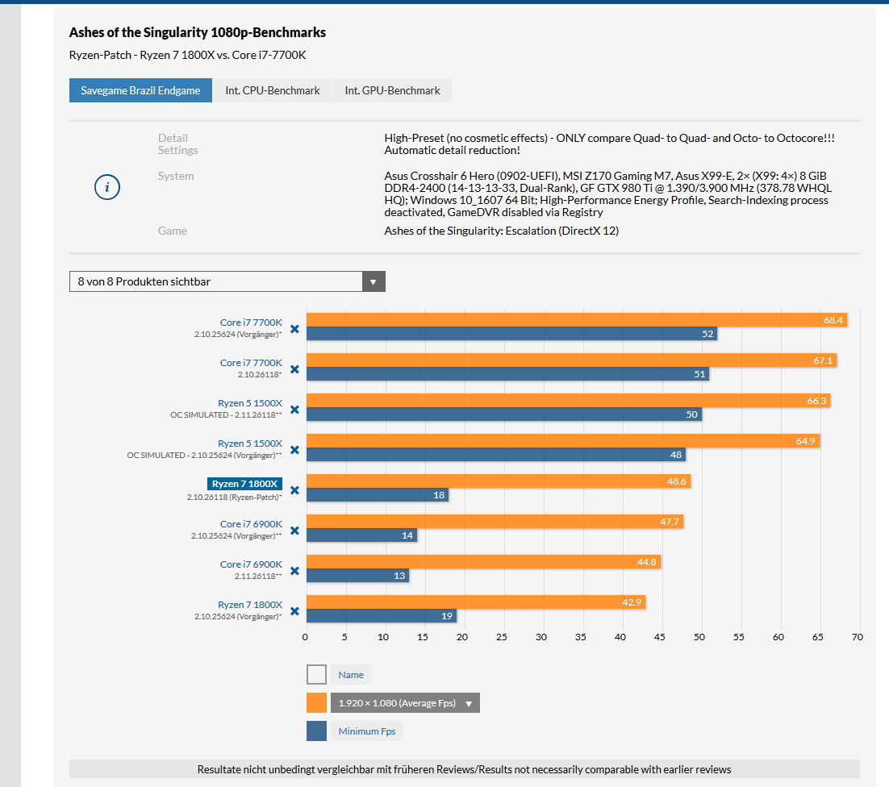This screenshot has height=787, width=889.
Task: Remove Core i7 7700K 2.10.25624 entry
Action: point(294,329)
